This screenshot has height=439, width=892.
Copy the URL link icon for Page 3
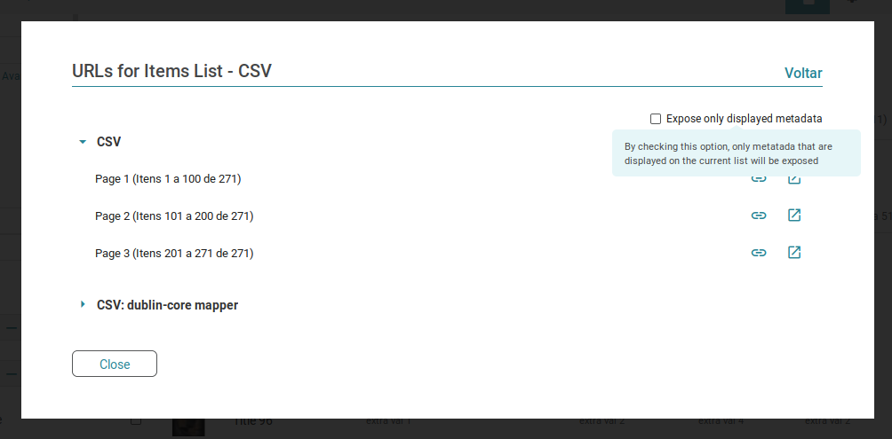pyautogui.click(x=759, y=253)
